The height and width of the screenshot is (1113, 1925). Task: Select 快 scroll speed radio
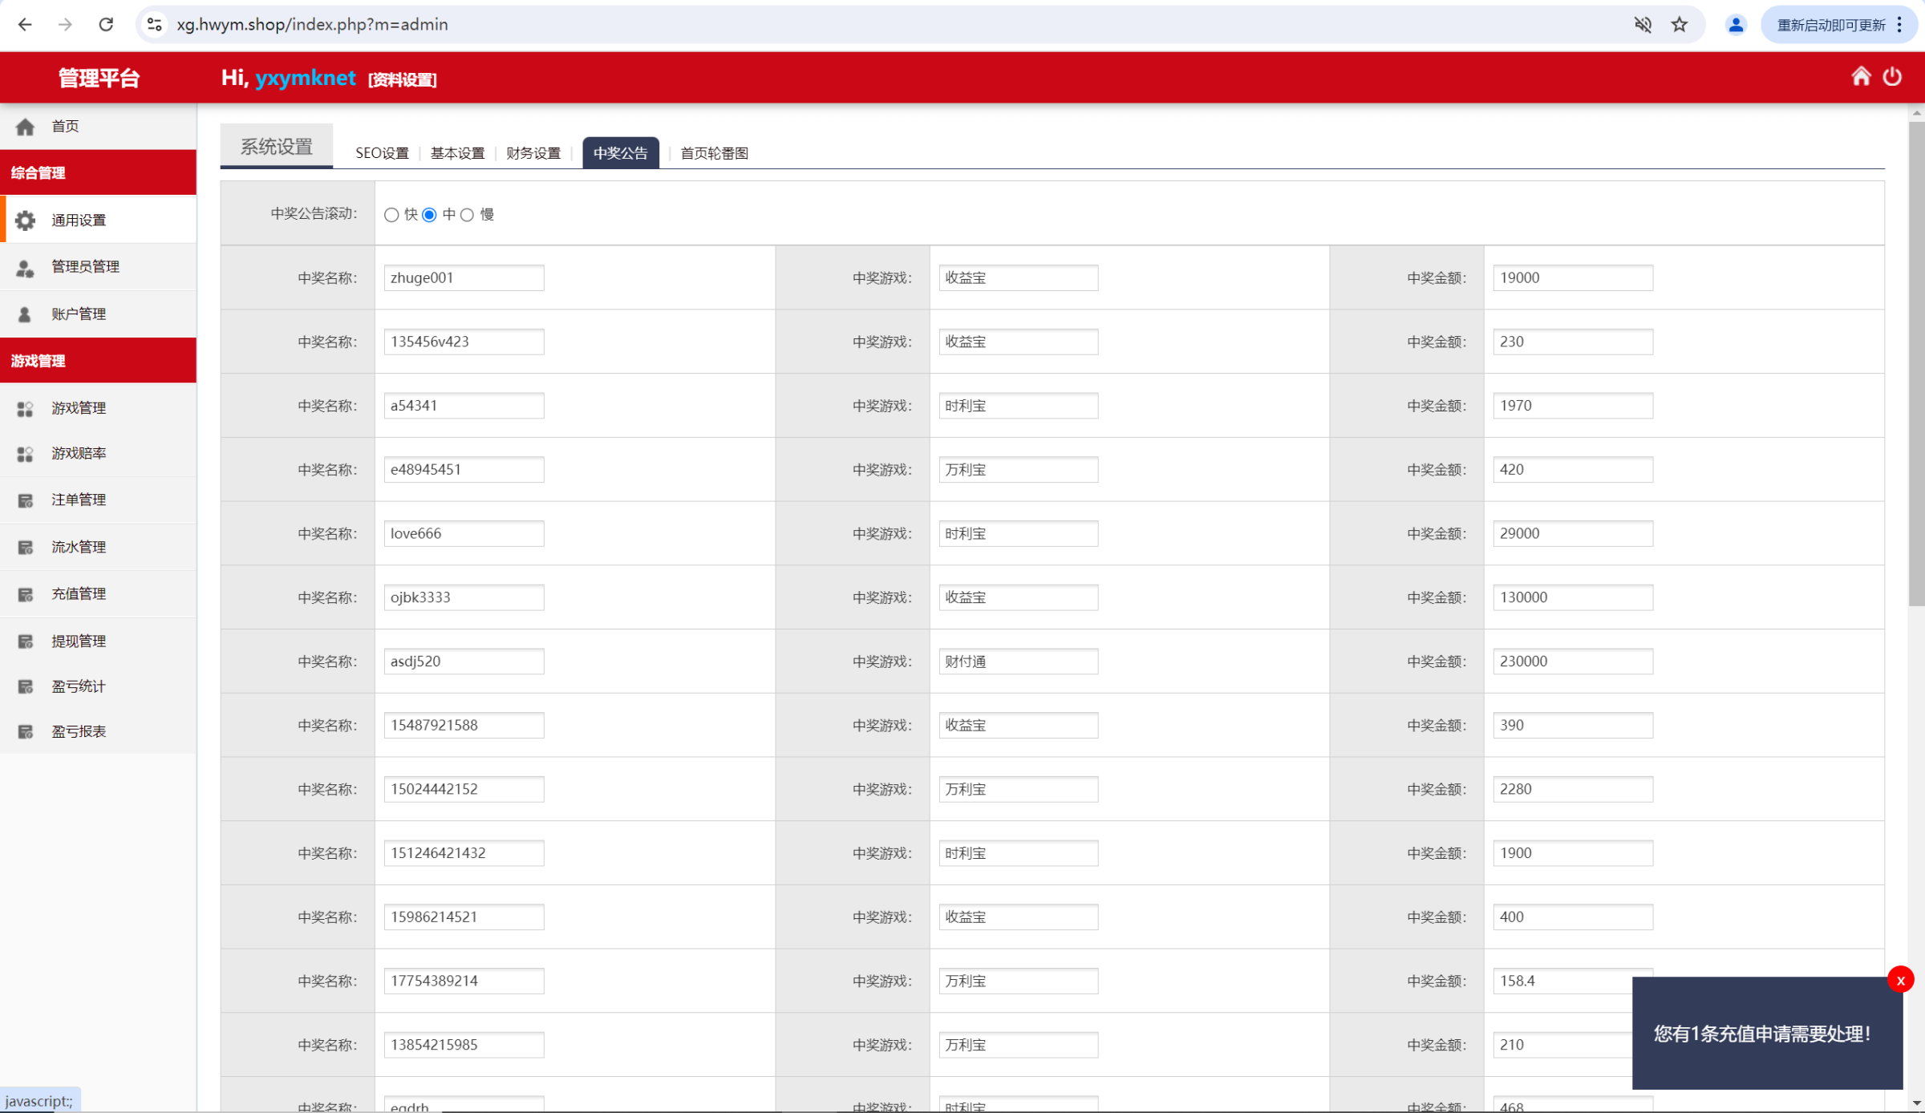[391, 215]
